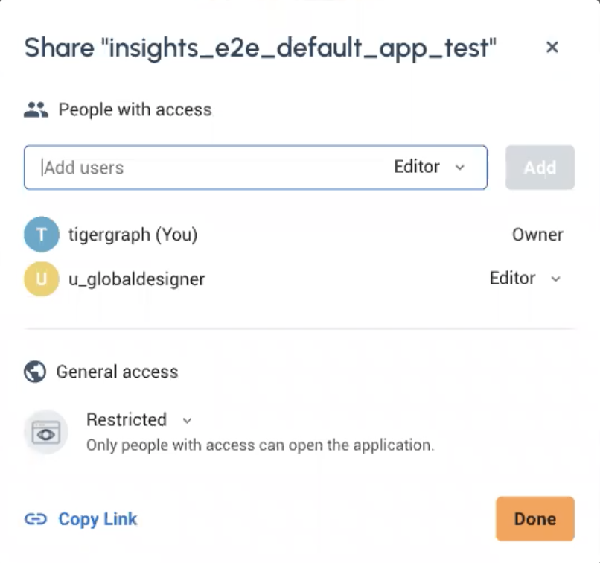Click the Add button
The width and height of the screenshot is (600, 563).
[540, 167]
